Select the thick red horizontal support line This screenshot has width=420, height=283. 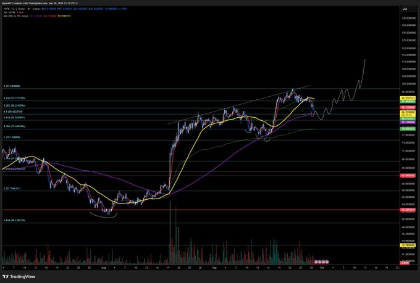201,210
